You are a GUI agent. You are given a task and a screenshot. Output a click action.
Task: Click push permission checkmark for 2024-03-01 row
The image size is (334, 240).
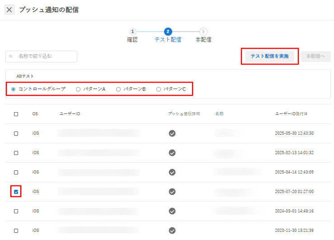172,211
